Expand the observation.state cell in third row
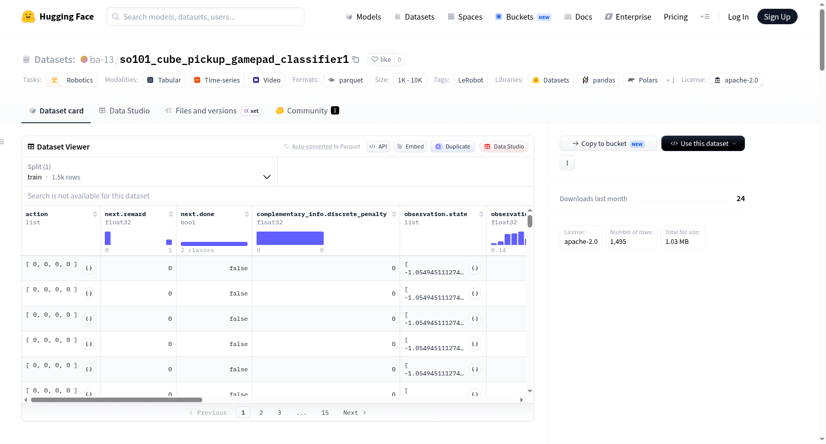 [475, 319]
